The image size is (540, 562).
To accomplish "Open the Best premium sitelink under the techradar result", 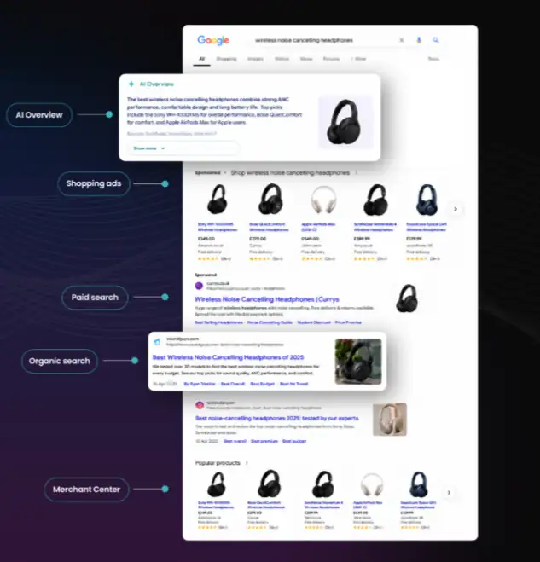I will click(264, 441).
